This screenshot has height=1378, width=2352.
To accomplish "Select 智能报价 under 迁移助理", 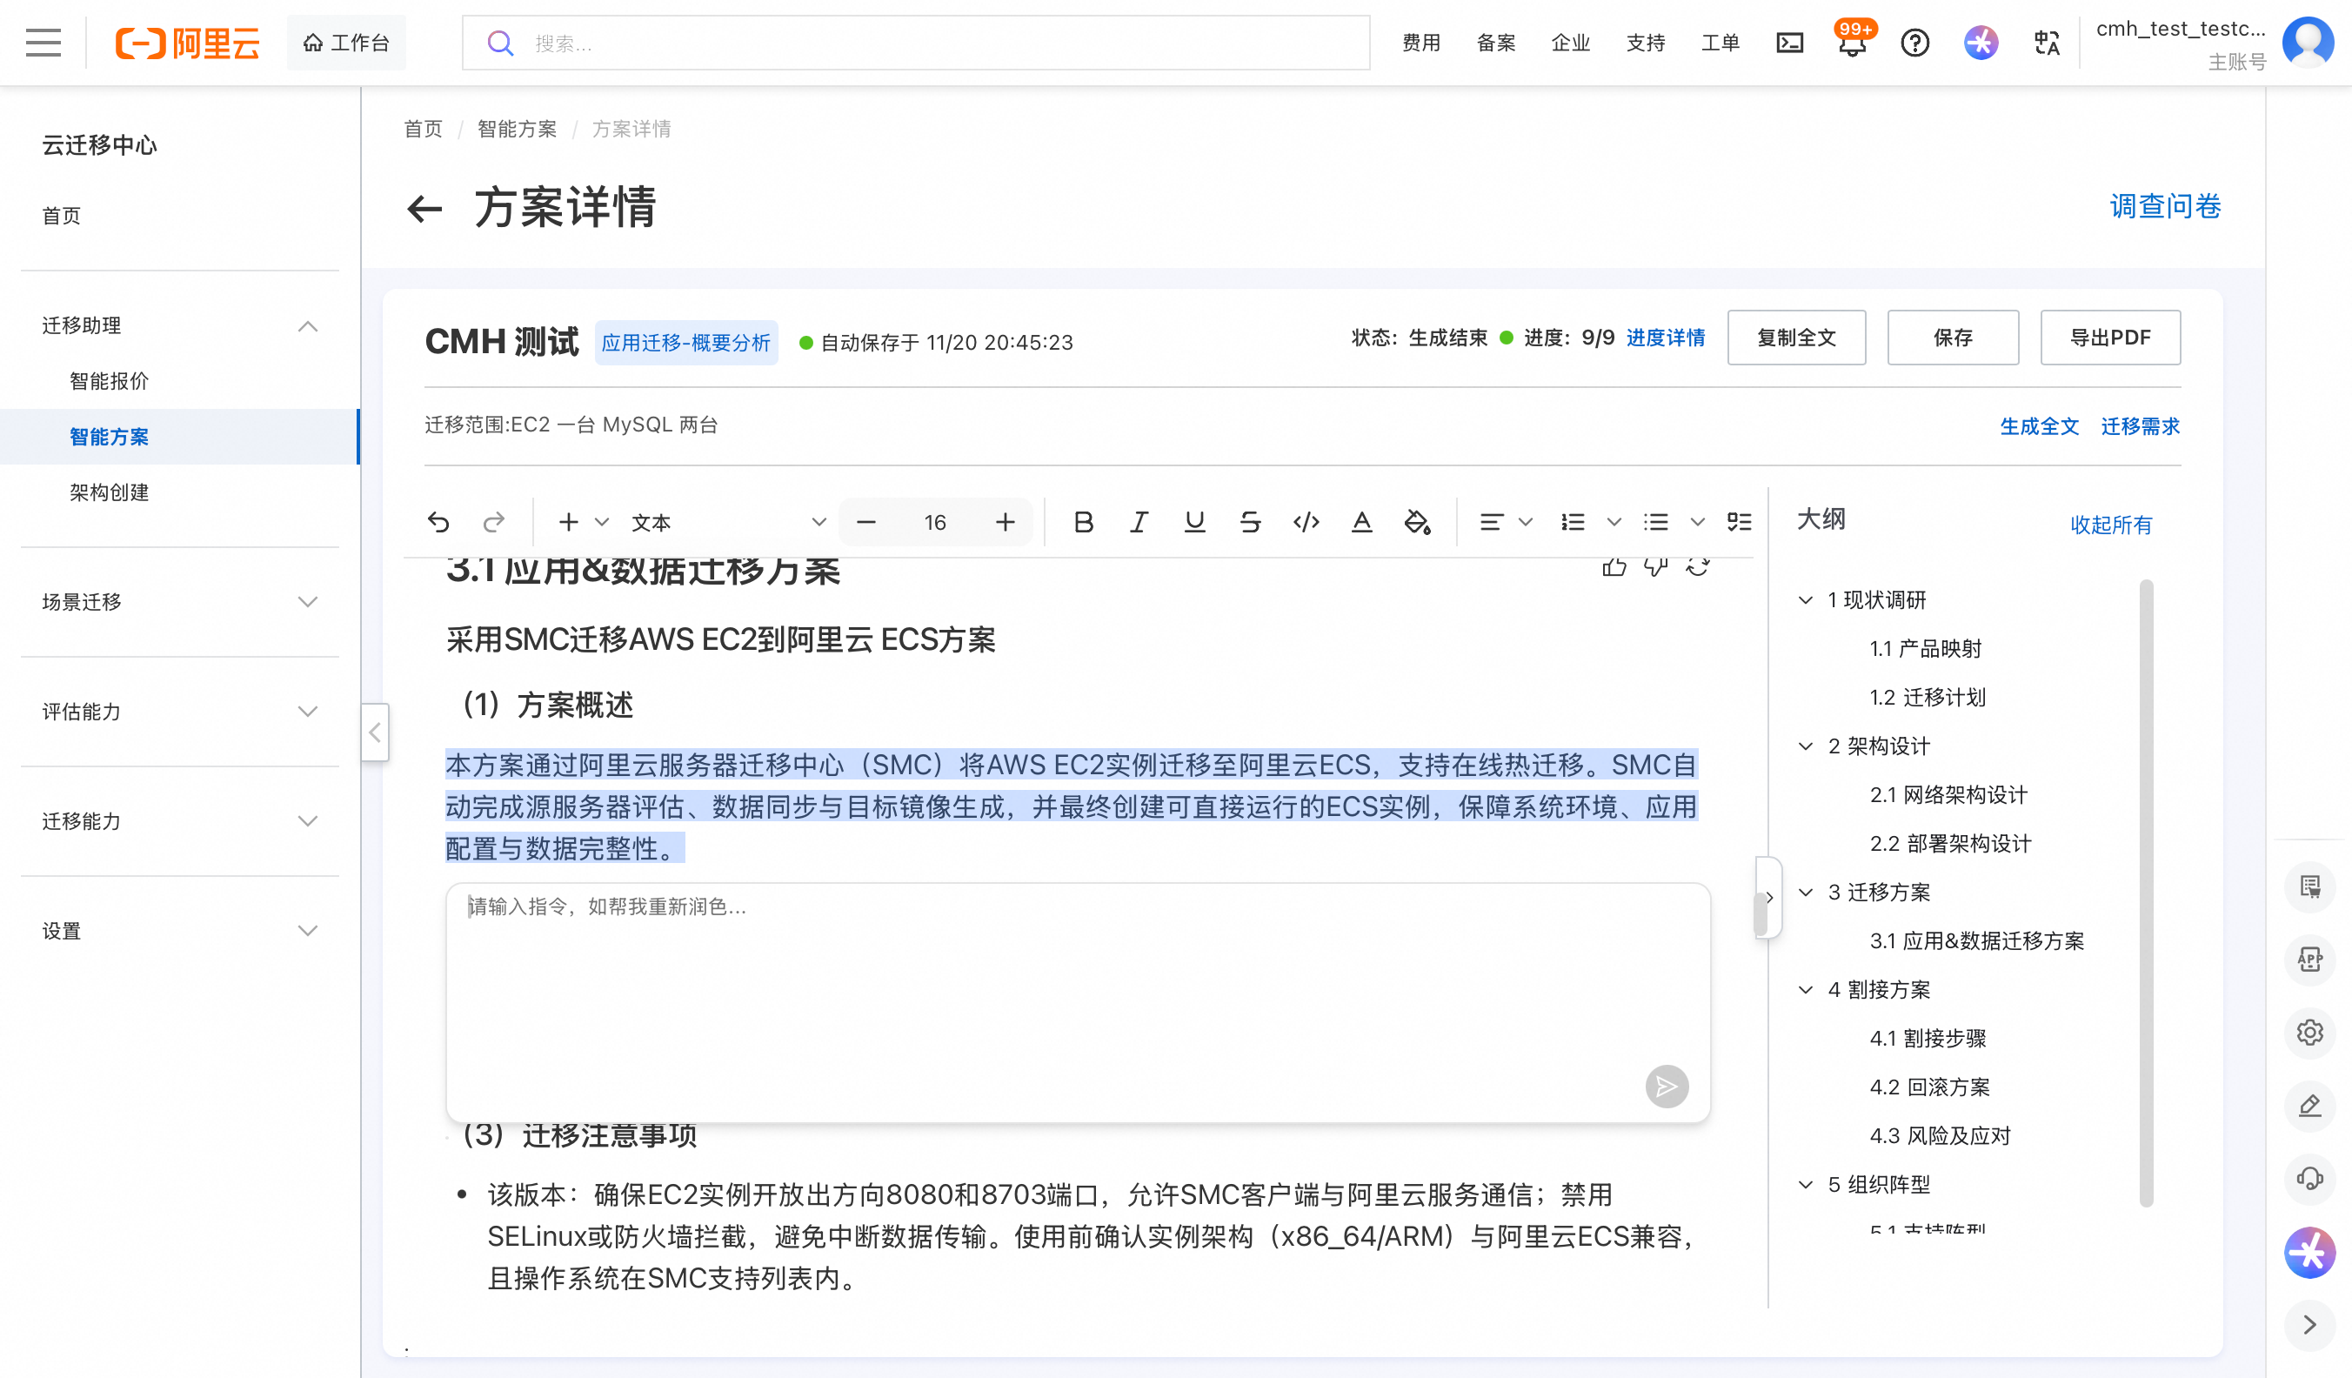I will point(110,381).
